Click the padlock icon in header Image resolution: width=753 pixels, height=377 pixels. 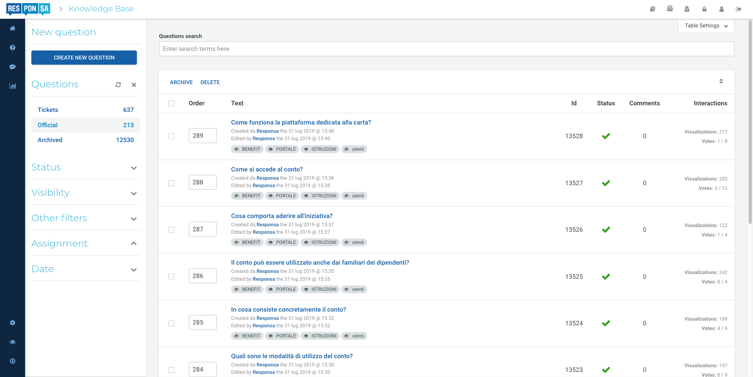pos(704,9)
